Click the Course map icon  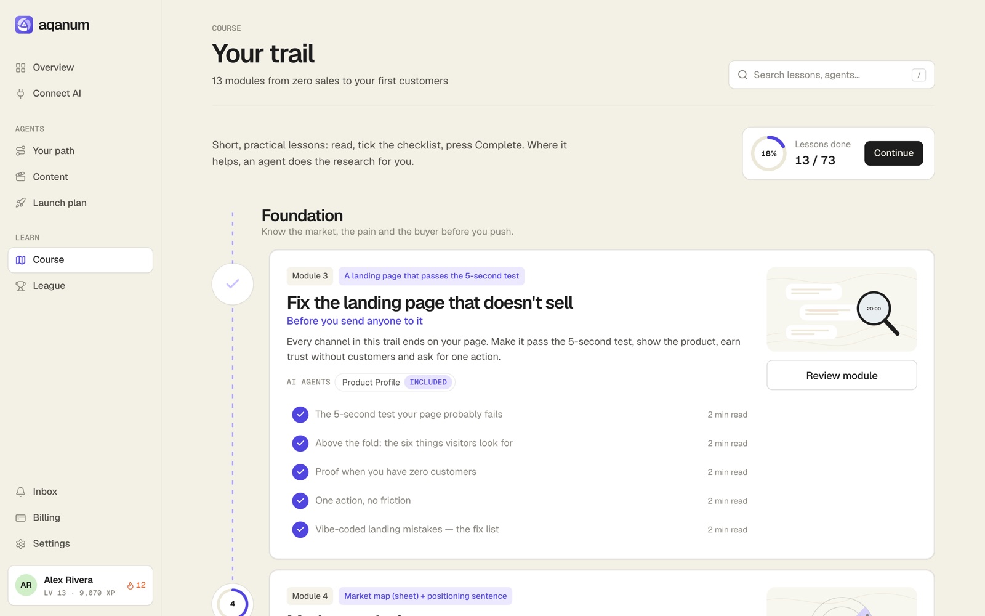[x=21, y=260]
